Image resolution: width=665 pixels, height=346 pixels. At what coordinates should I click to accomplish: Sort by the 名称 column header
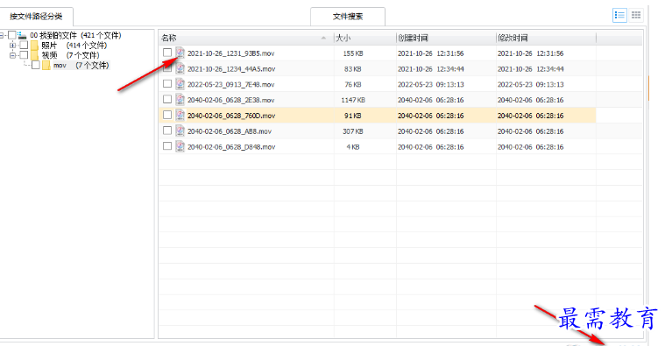click(246, 38)
